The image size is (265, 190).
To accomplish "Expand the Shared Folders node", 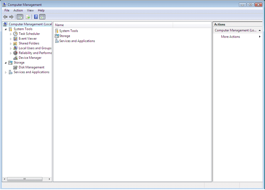I will tap(11, 44).
